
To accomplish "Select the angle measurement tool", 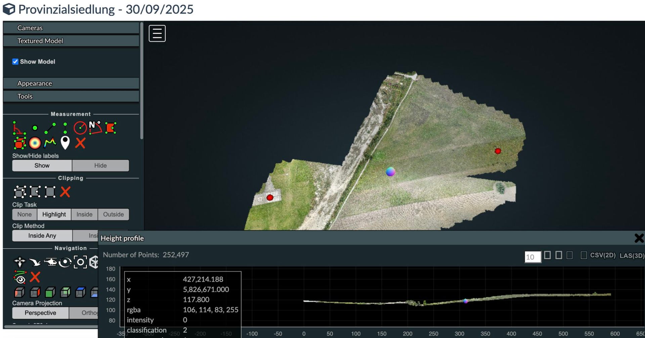I will (18, 128).
